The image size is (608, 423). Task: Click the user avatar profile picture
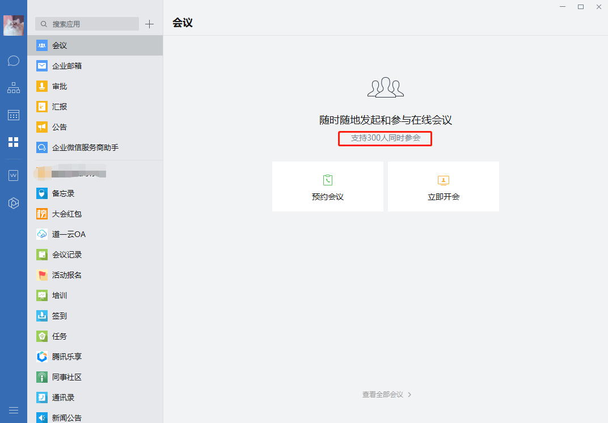tap(14, 26)
